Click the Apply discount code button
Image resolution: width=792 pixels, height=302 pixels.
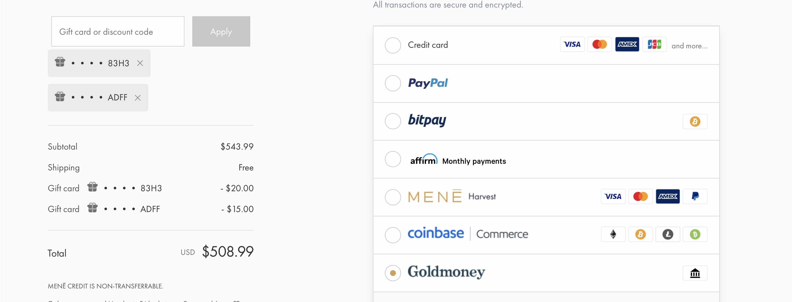tap(221, 31)
